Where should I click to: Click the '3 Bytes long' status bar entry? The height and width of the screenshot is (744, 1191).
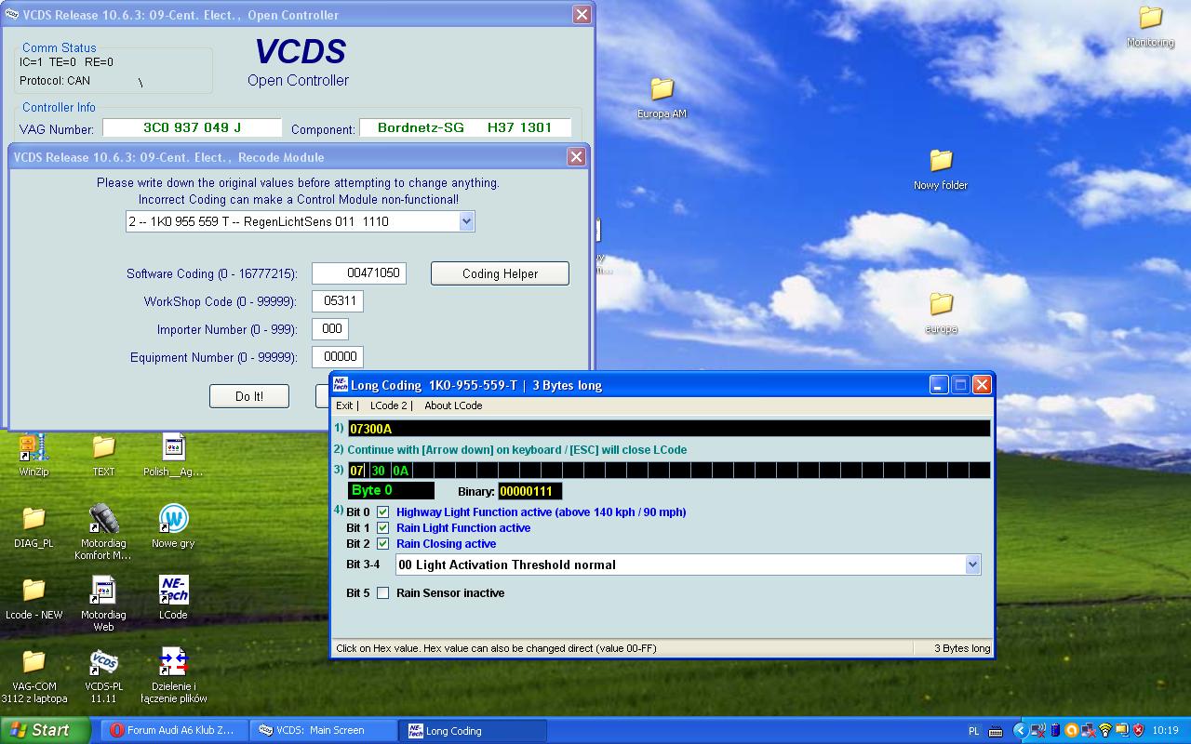point(961,648)
